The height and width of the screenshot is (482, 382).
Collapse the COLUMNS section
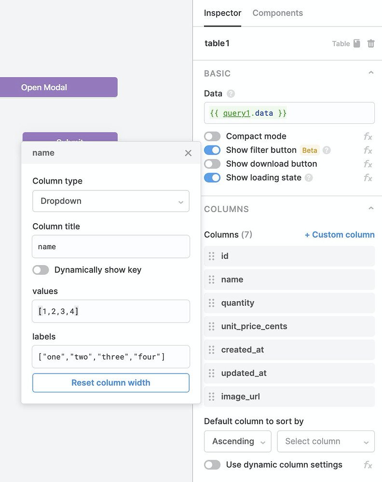tap(371, 208)
